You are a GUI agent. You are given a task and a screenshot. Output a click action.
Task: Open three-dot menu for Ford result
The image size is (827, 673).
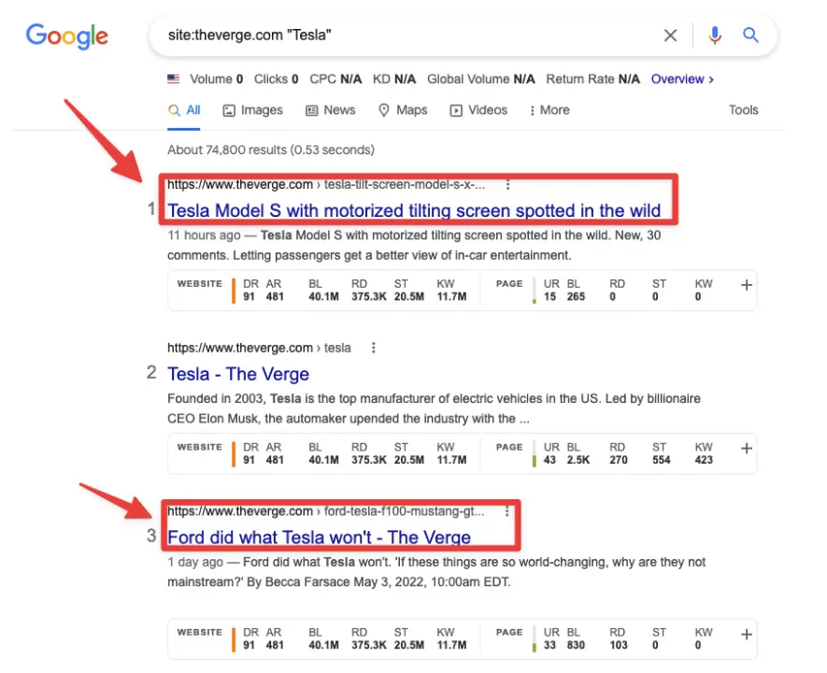tap(507, 511)
